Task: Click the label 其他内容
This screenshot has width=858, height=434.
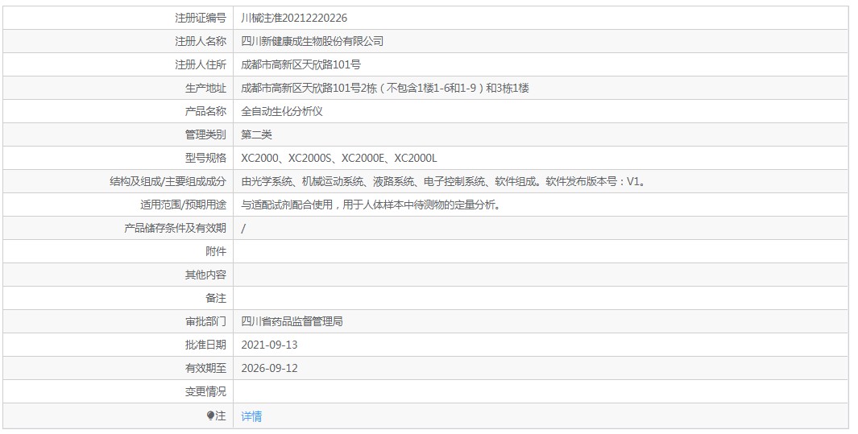Action: (x=205, y=275)
